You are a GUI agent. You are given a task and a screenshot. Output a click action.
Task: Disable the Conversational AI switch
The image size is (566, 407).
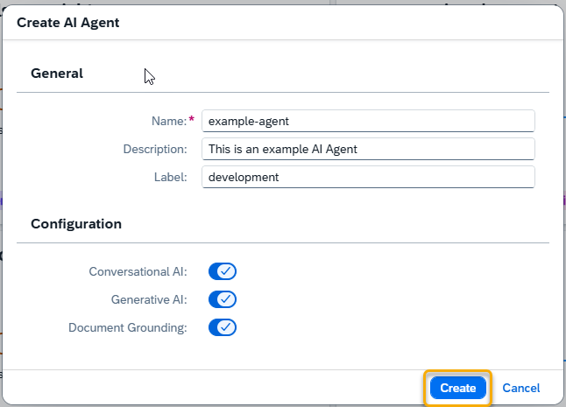coord(223,271)
